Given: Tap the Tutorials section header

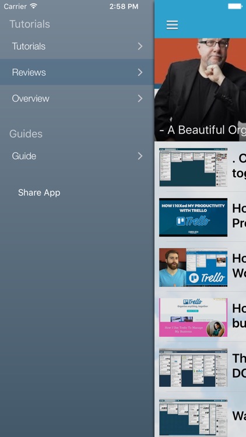Looking at the screenshot, I should pyautogui.click(x=30, y=24).
